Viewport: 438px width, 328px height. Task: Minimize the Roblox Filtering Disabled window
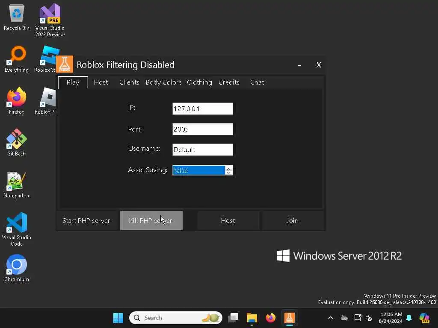pos(299,65)
